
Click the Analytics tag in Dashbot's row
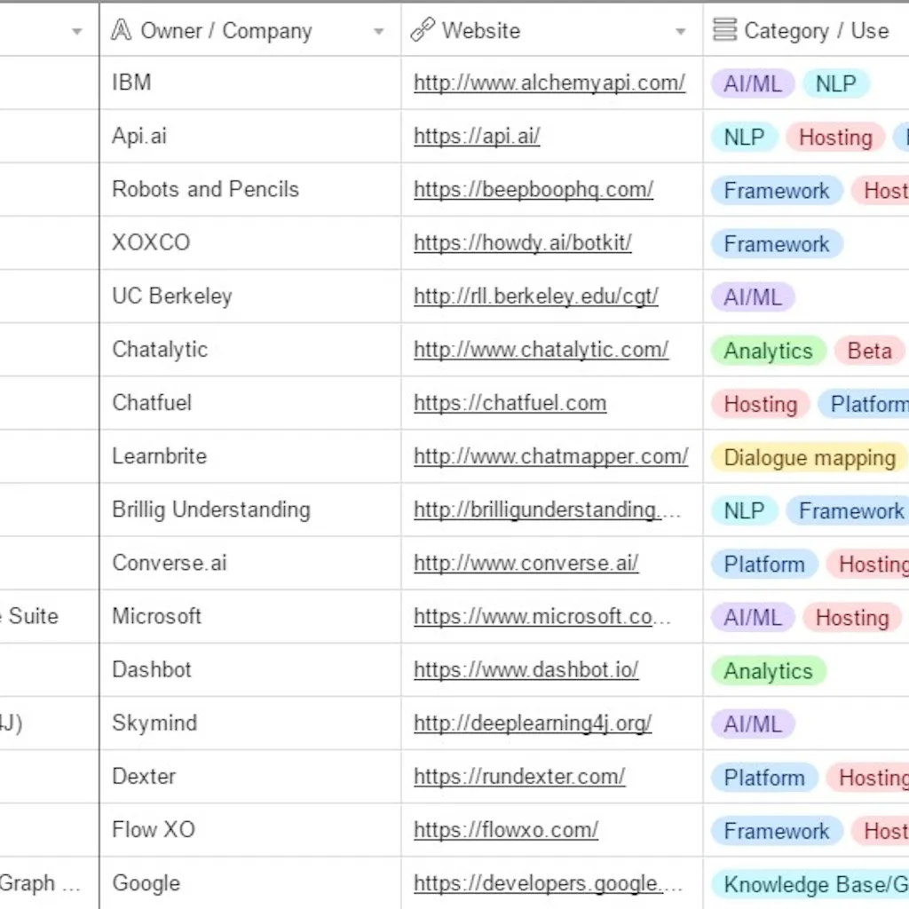[x=767, y=670]
